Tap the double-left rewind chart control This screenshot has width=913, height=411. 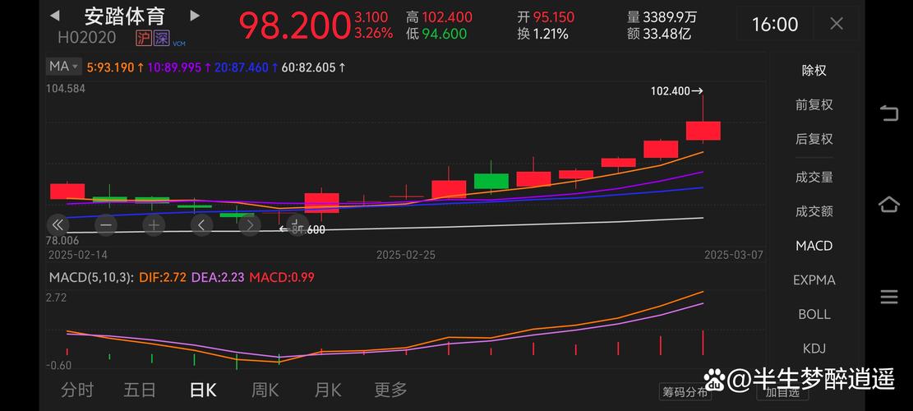(57, 224)
